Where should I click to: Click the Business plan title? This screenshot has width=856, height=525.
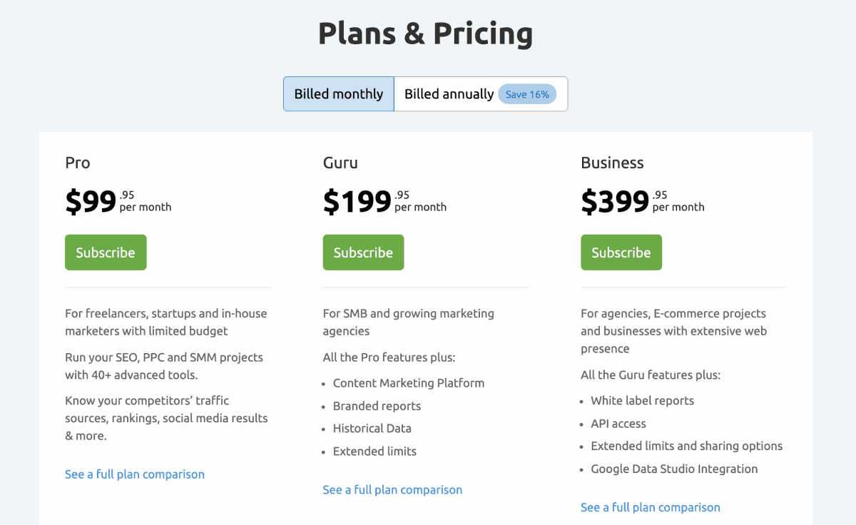(612, 163)
